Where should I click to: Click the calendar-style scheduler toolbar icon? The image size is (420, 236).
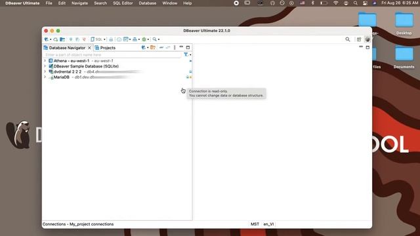pyautogui.click(x=125, y=39)
